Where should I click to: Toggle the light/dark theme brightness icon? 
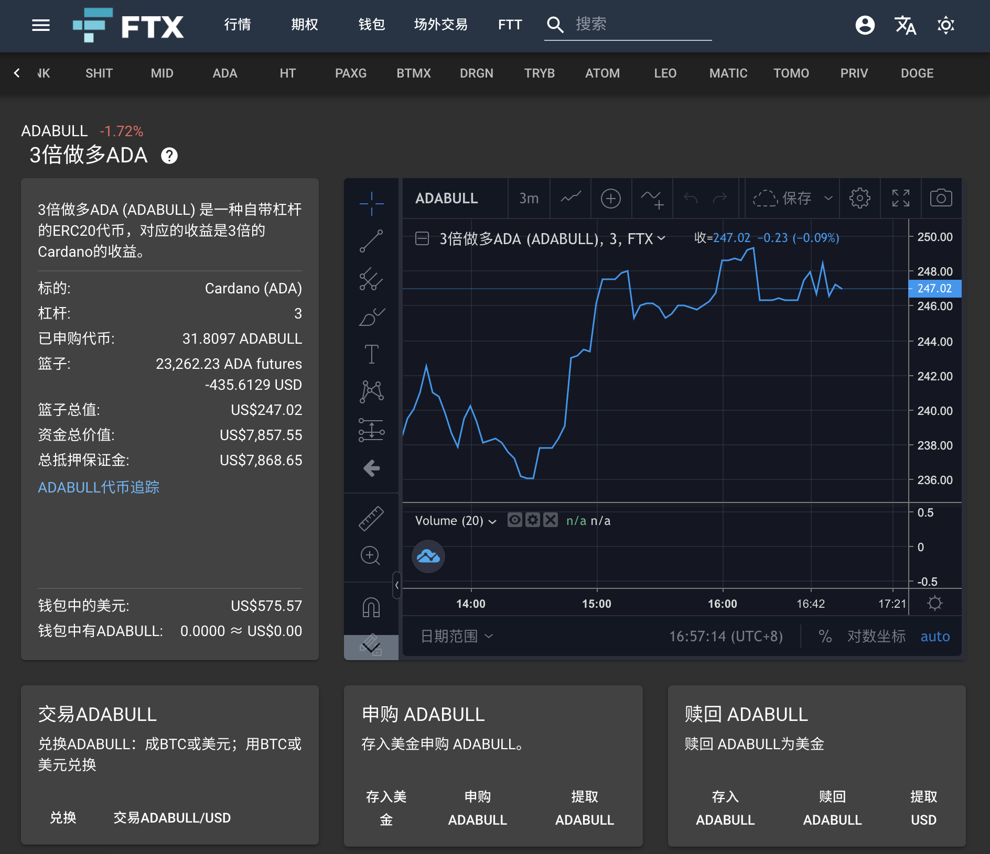[x=946, y=25]
